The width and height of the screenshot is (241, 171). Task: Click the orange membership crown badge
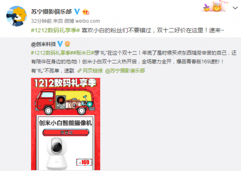[86, 12]
